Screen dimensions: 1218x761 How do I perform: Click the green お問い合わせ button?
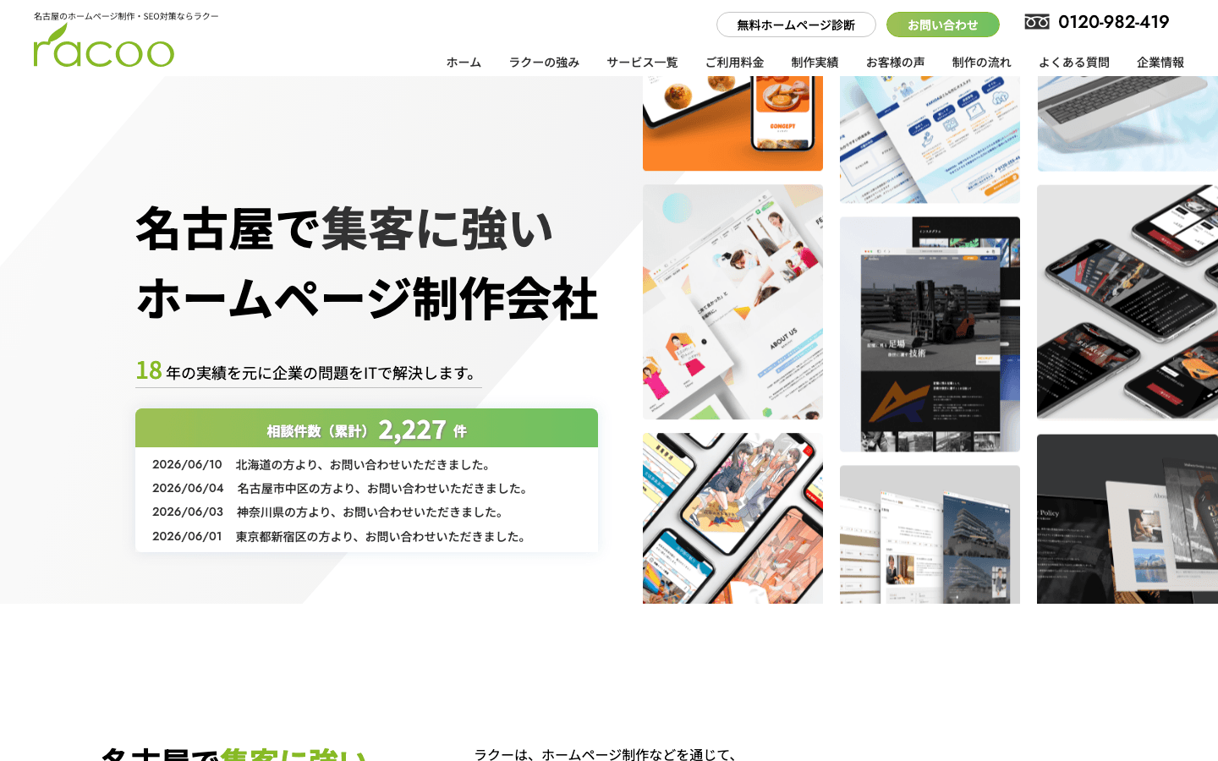coord(942,25)
